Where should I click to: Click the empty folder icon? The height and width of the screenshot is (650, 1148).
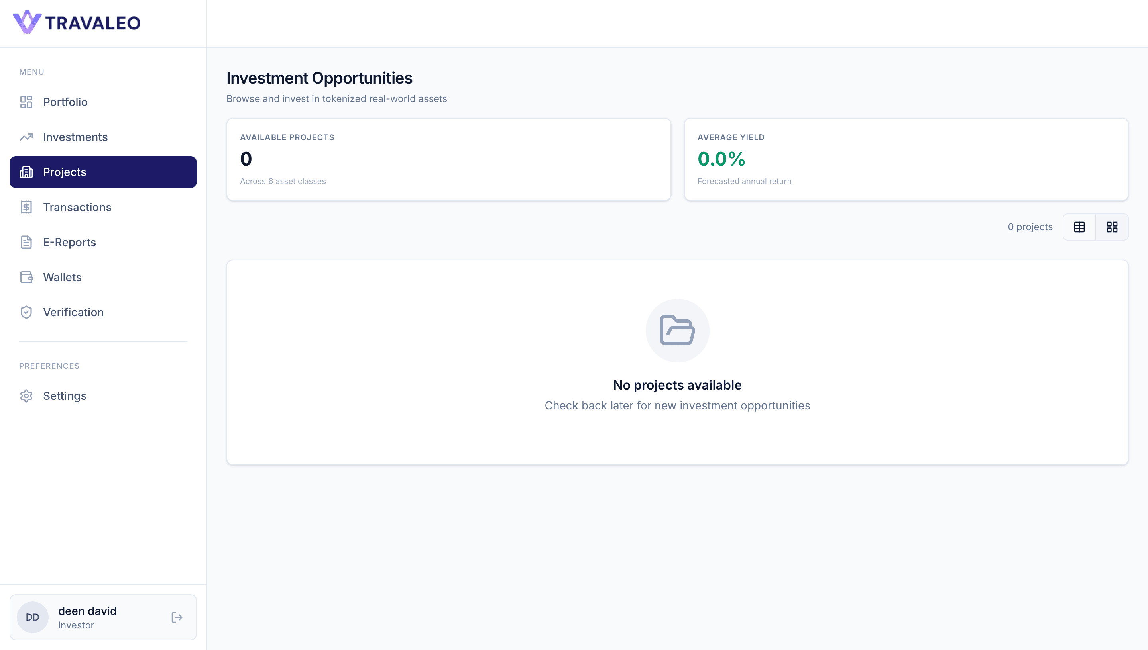pyautogui.click(x=677, y=330)
